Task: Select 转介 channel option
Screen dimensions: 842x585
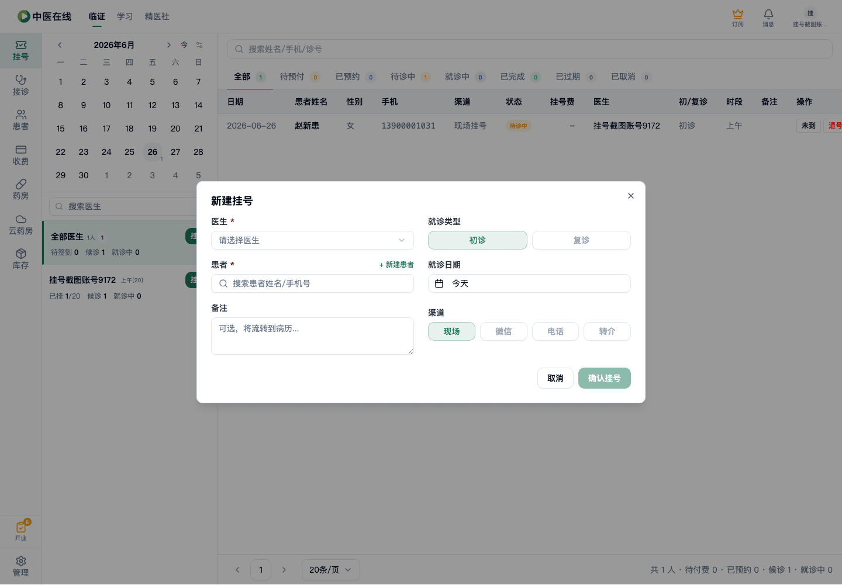Action: [607, 331]
